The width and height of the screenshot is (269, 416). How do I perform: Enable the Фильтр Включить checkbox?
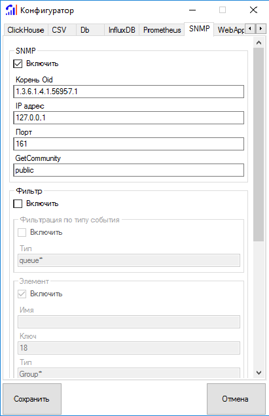coord(18,204)
